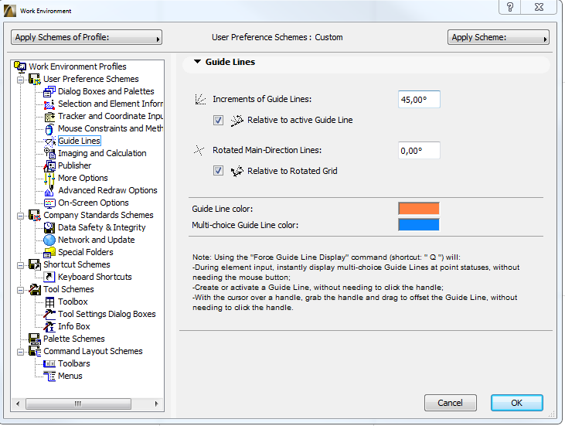Collapse User Preference Schemes tree node
Screen dimensions: 565x426
coord(21,79)
